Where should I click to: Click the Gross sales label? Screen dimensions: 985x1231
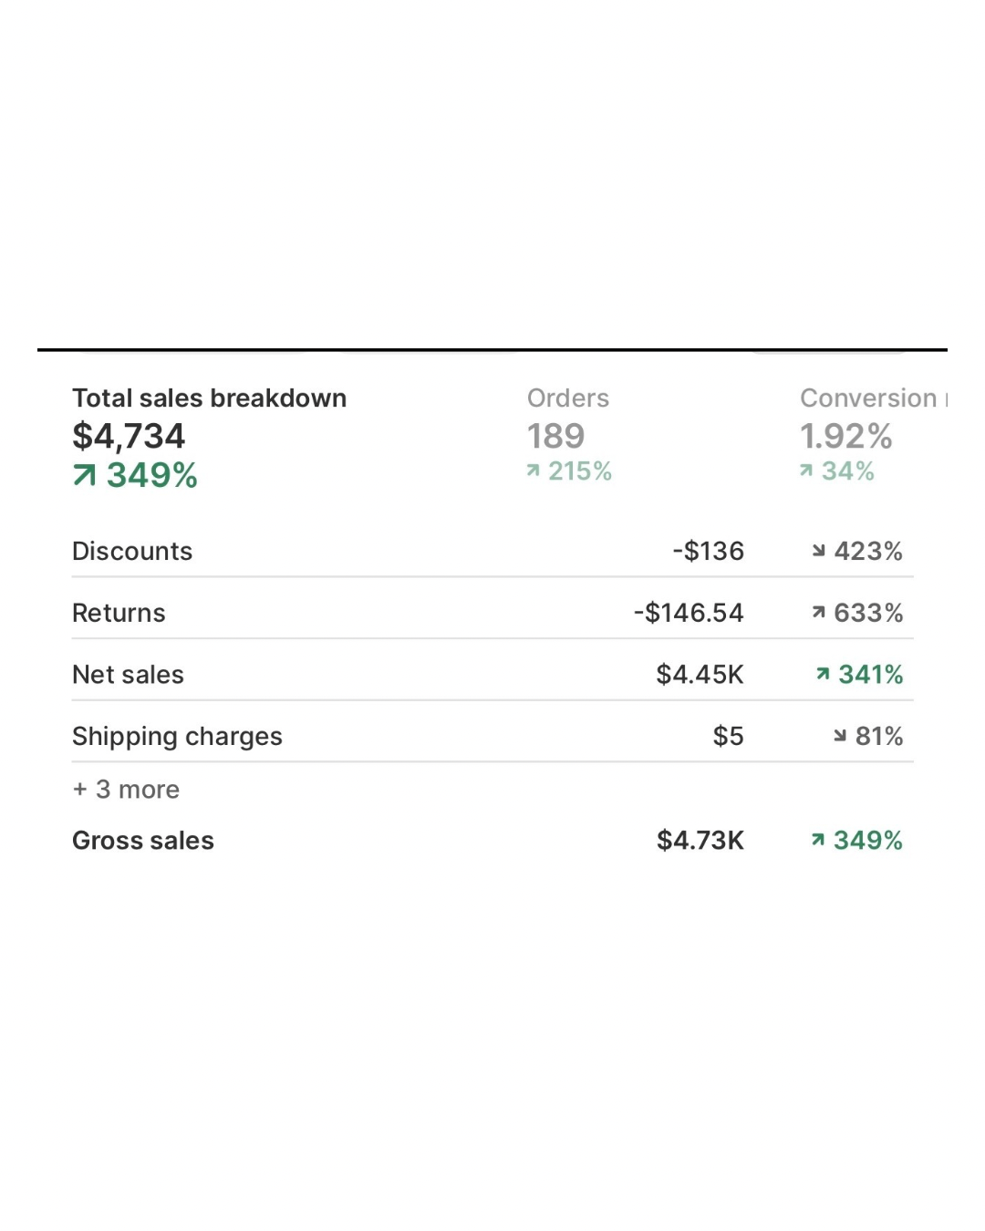coord(143,840)
